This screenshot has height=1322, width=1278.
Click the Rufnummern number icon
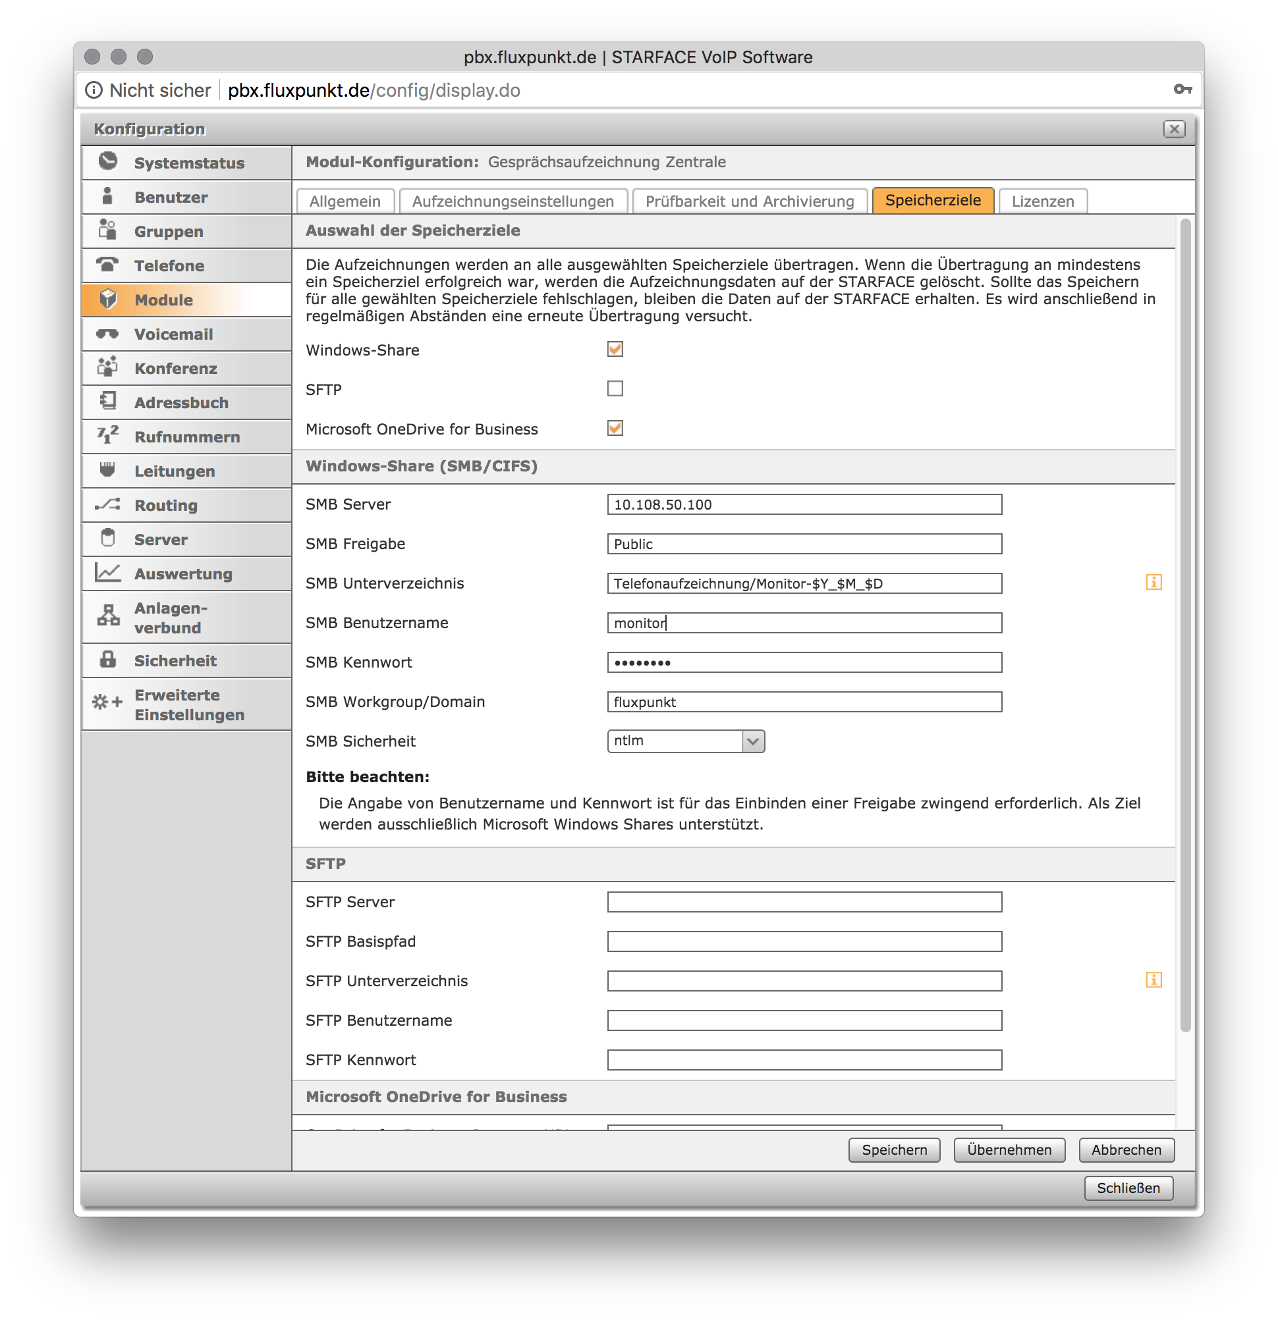coord(107,436)
